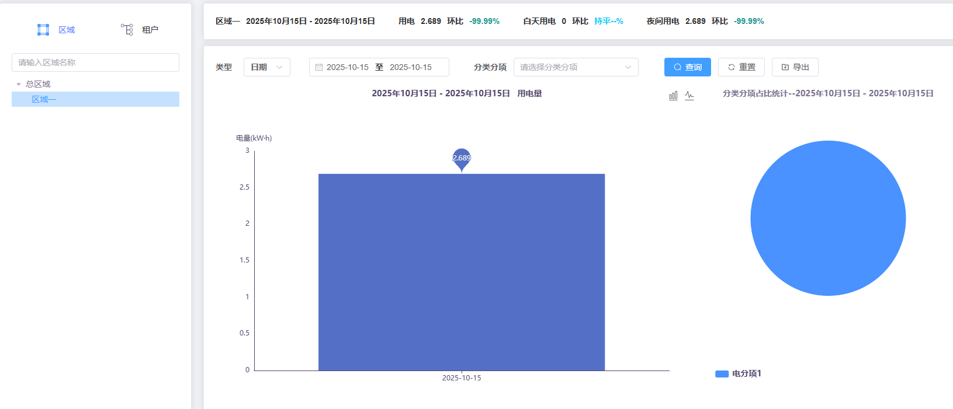The image size is (953, 409).
Task: Click the blue bar for 2025-10-15
Action: click(462, 272)
